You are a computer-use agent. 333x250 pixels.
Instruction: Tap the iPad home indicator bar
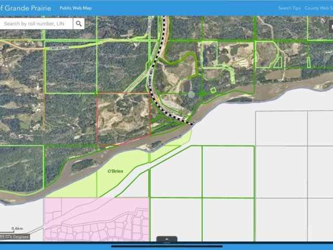166,246
